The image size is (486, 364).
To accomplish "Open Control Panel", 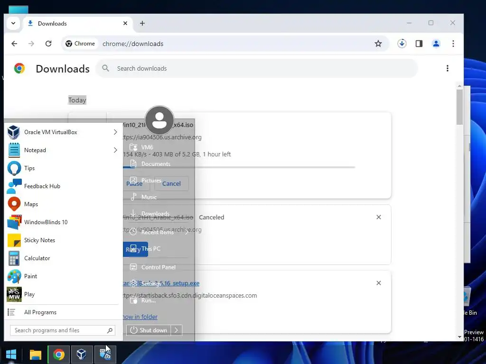I will click(x=158, y=267).
